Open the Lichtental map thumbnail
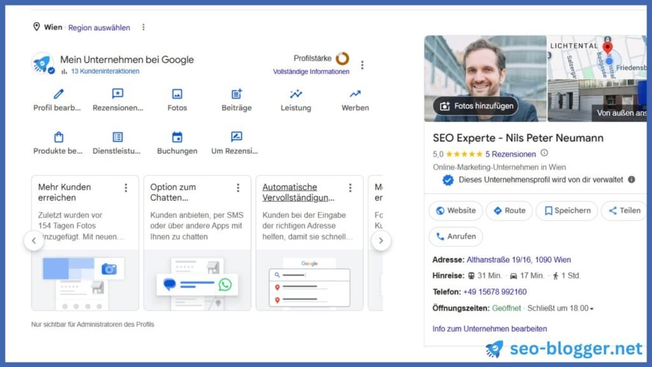 [x=597, y=57]
